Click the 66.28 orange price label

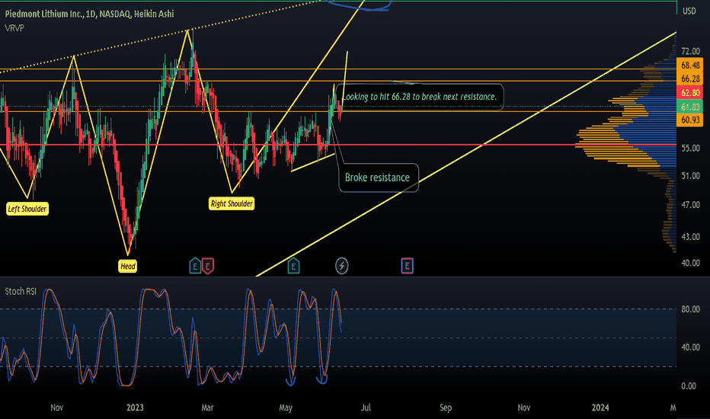(690, 78)
